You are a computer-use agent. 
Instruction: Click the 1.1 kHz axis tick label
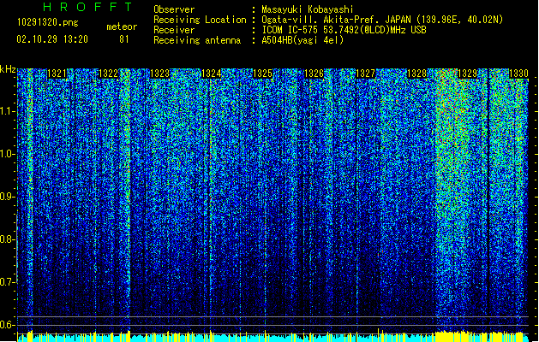[x=8, y=111]
